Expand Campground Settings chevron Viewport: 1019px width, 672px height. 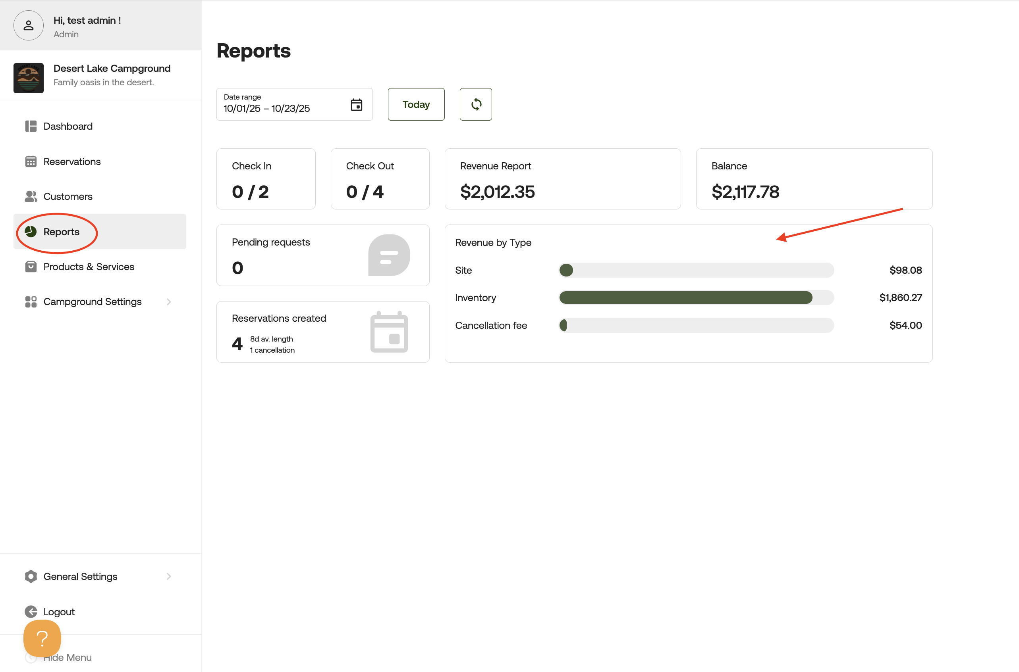point(169,302)
